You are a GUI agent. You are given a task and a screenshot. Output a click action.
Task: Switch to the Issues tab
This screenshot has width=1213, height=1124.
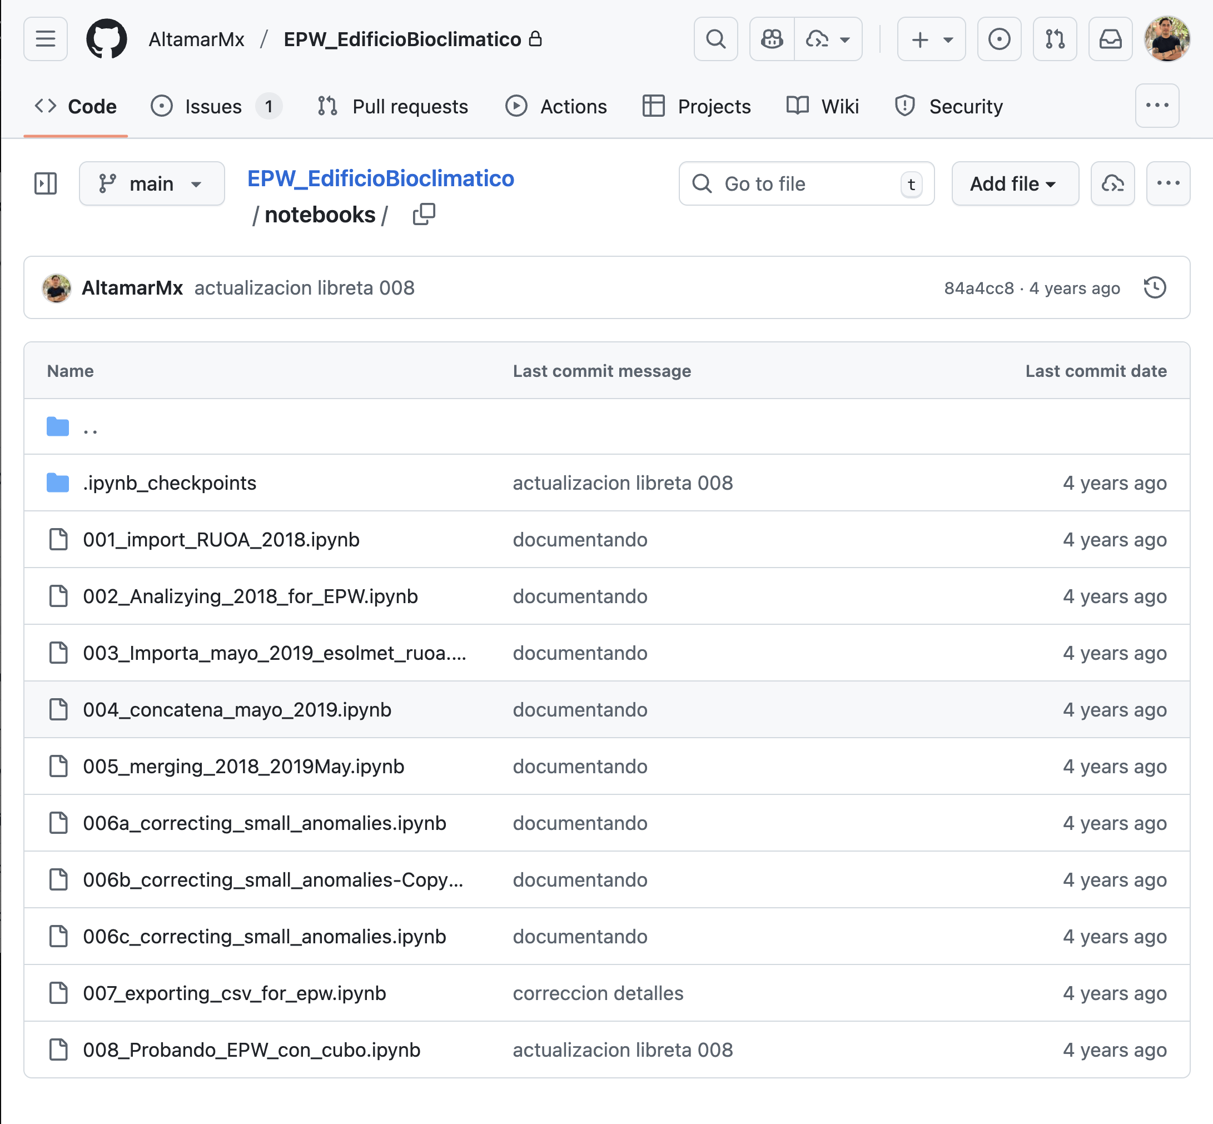click(213, 106)
